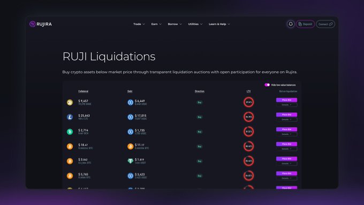Place Bid on the $5,765 BTC liquidation
The height and width of the screenshot is (205, 364).
tap(286, 173)
